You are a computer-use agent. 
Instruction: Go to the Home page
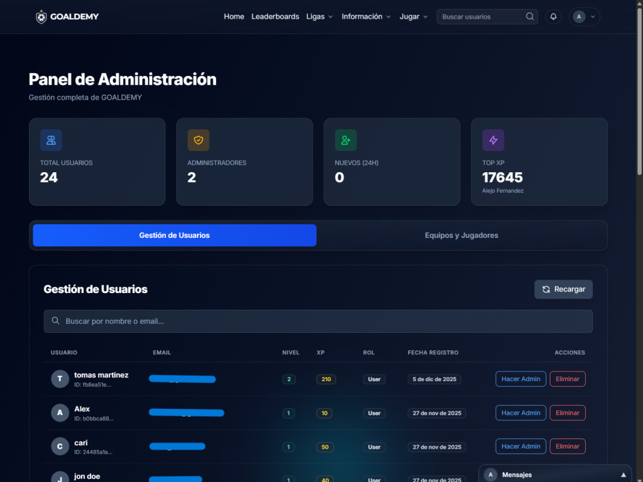[234, 17]
